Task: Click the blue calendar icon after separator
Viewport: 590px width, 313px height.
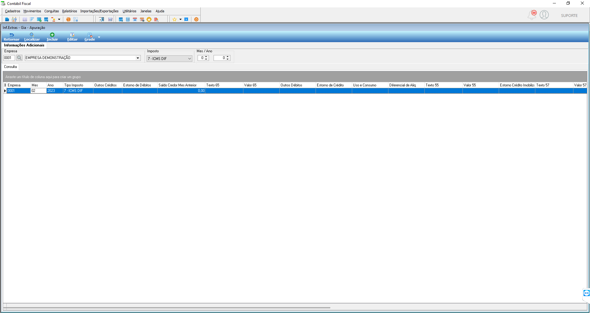Action: point(121,19)
